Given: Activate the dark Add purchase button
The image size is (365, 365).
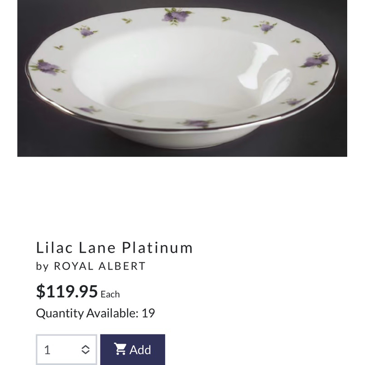Looking at the screenshot, I should [133, 350].
